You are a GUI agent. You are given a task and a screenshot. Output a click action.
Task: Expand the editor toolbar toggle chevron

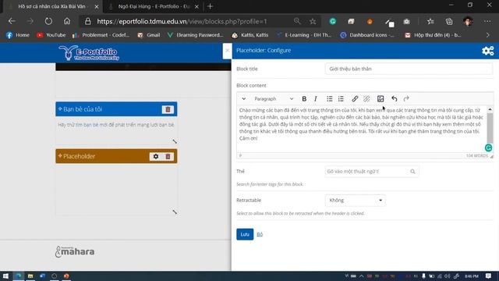pos(243,99)
